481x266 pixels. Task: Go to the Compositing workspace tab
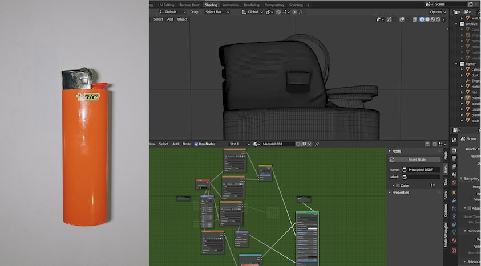pos(274,5)
